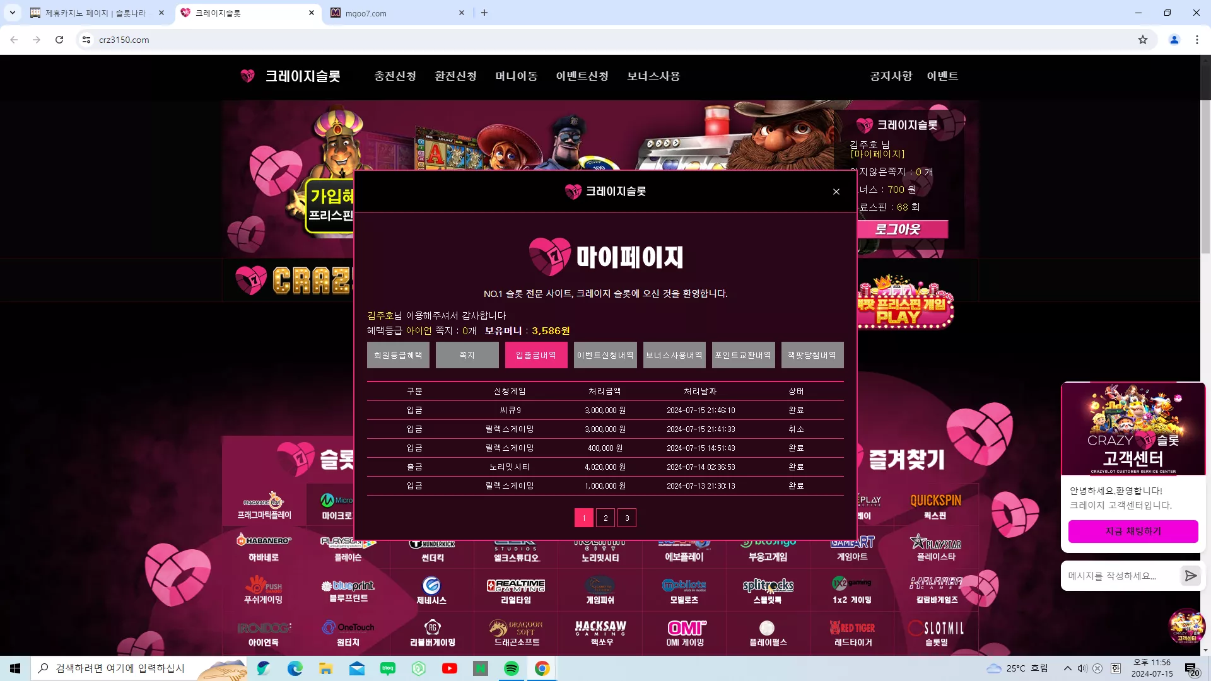This screenshot has height=681, width=1211.
Task: Open the Hacksaw Gaming (핵쏘우) provider
Action: coord(600,633)
